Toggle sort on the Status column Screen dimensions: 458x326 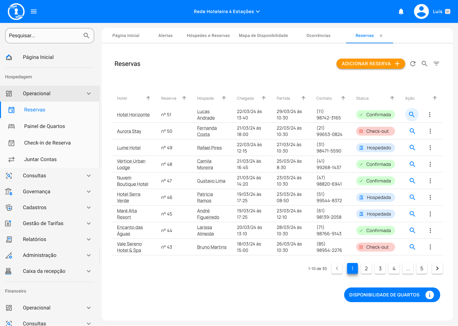pyautogui.click(x=392, y=98)
